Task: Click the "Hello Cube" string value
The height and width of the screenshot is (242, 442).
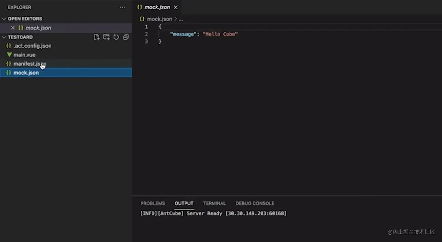Action: click(x=220, y=34)
